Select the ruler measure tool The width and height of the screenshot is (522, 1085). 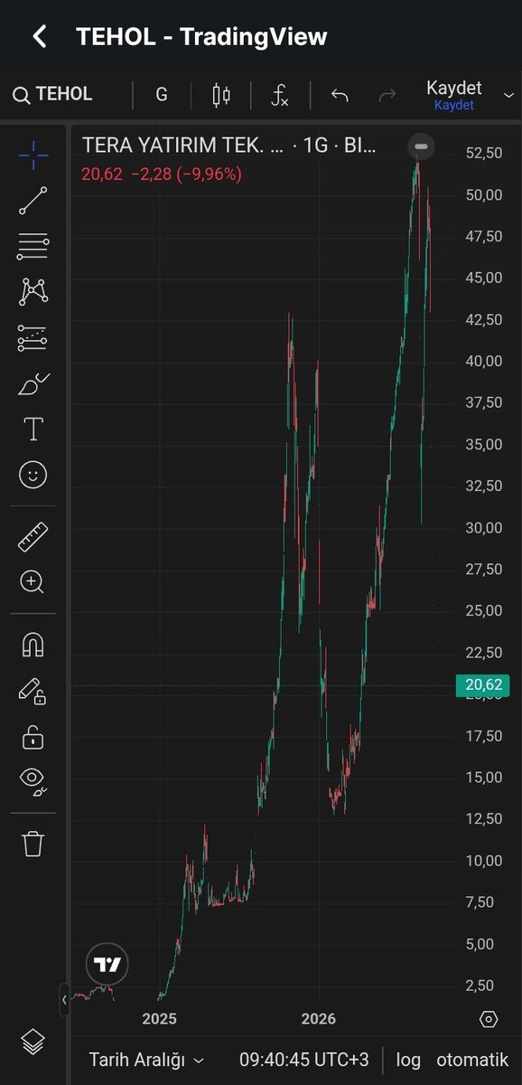click(33, 537)
